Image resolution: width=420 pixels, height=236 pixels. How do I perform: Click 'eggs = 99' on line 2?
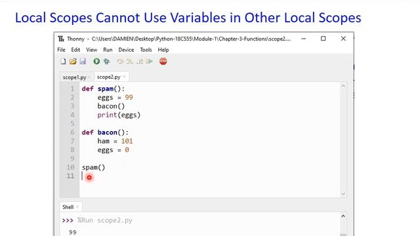coord(115,98)
